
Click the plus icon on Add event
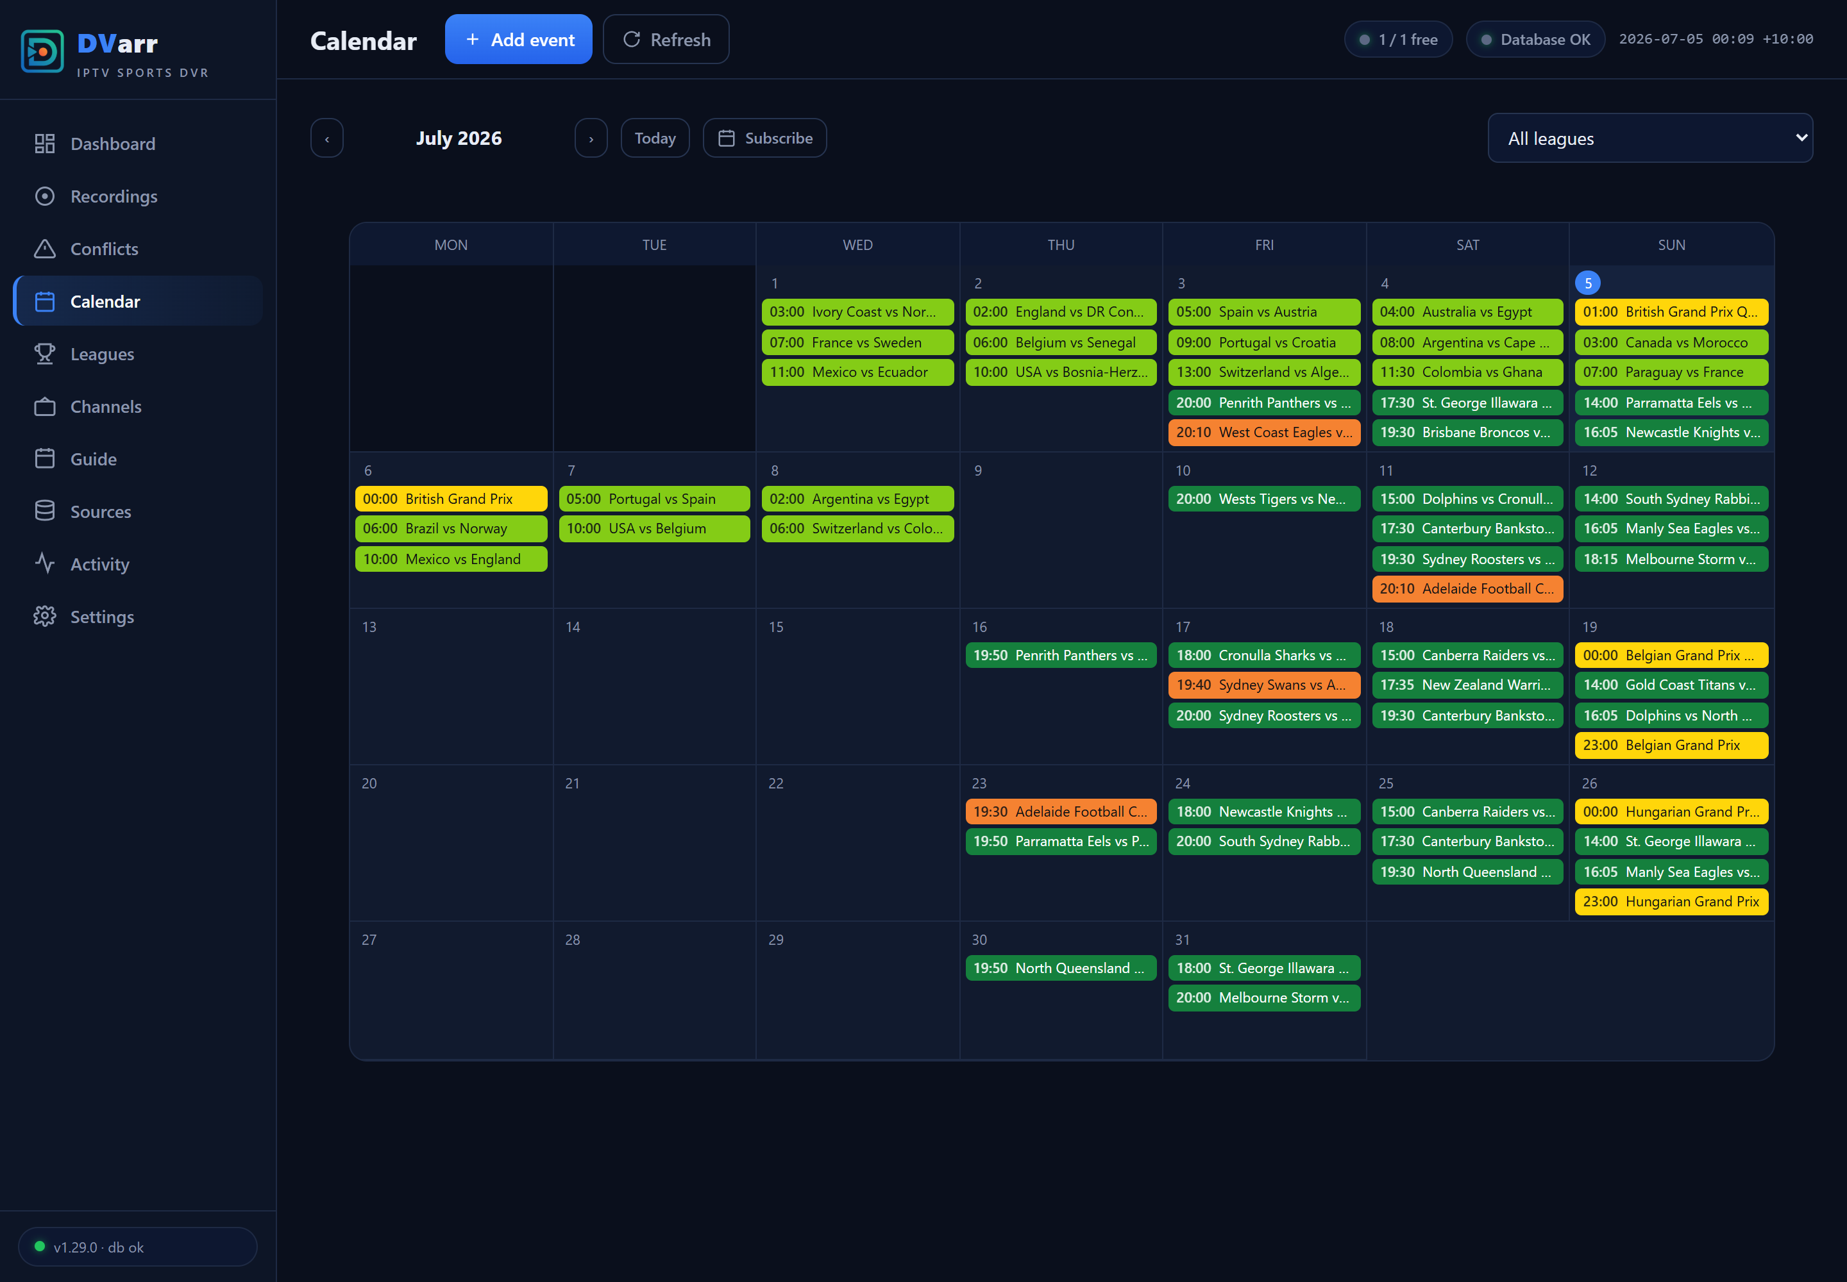tap(473, 39)
